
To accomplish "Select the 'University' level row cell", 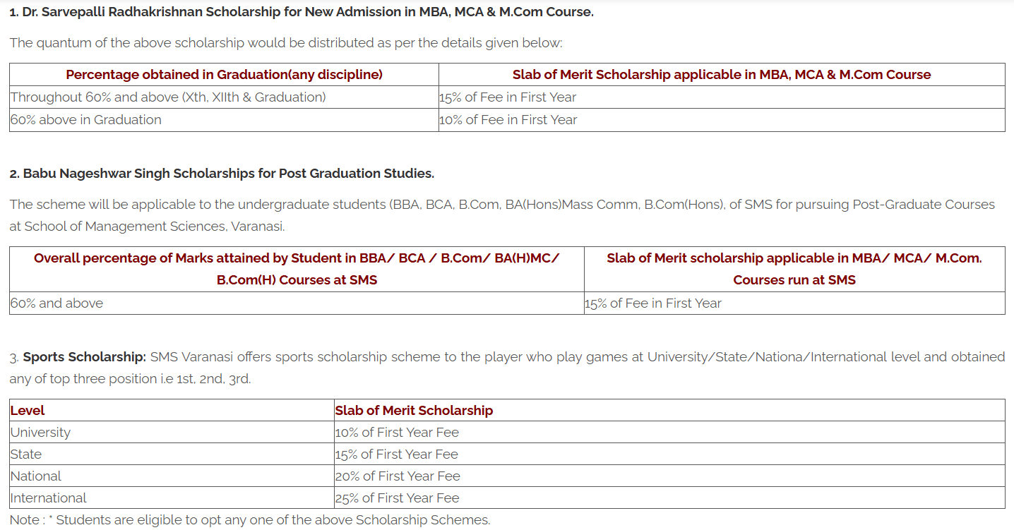I will pyautogui.click(x=41, y=432).
